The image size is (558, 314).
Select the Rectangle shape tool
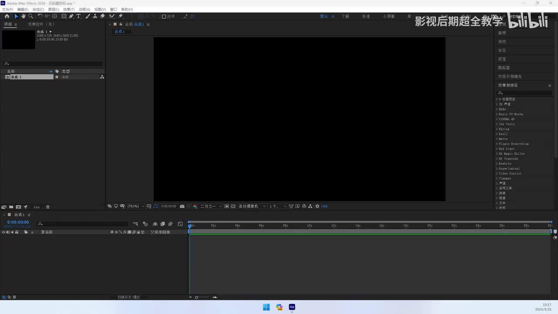click(x=64, y=16)
